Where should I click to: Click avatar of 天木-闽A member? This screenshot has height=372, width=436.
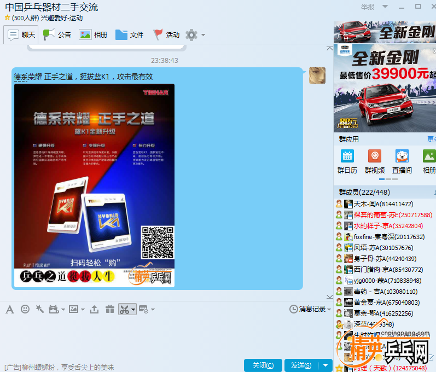tap(348, 204)
